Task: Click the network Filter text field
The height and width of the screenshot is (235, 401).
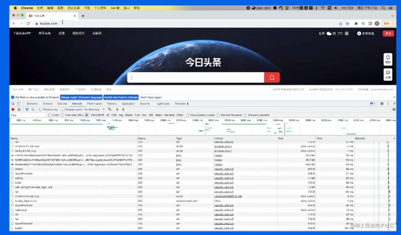Action: pos(28,115)
